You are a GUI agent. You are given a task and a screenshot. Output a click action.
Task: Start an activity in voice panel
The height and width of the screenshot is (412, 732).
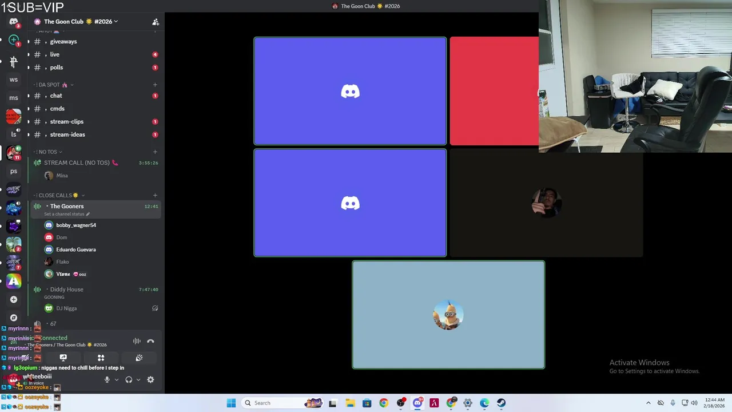point(101,358)
